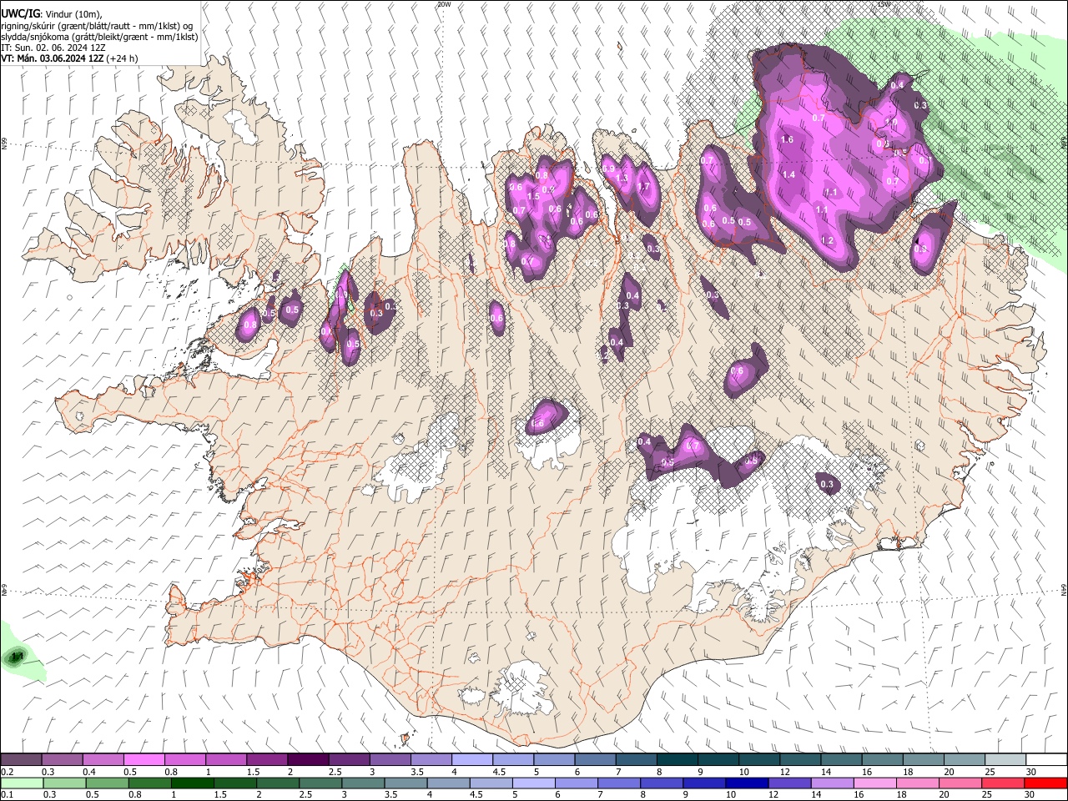Click the 'VT: Mán. 03.06.2024 12Z (+24 h)' line

[70, 58]
